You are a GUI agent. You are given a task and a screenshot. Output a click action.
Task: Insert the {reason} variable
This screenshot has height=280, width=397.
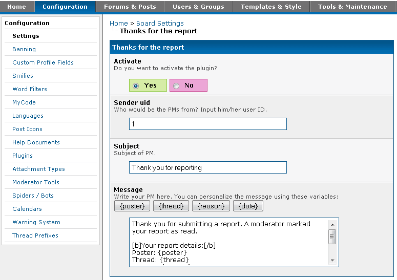211,206
